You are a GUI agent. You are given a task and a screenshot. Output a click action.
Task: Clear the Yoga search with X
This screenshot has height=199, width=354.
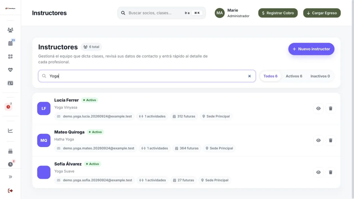point(249,76)
